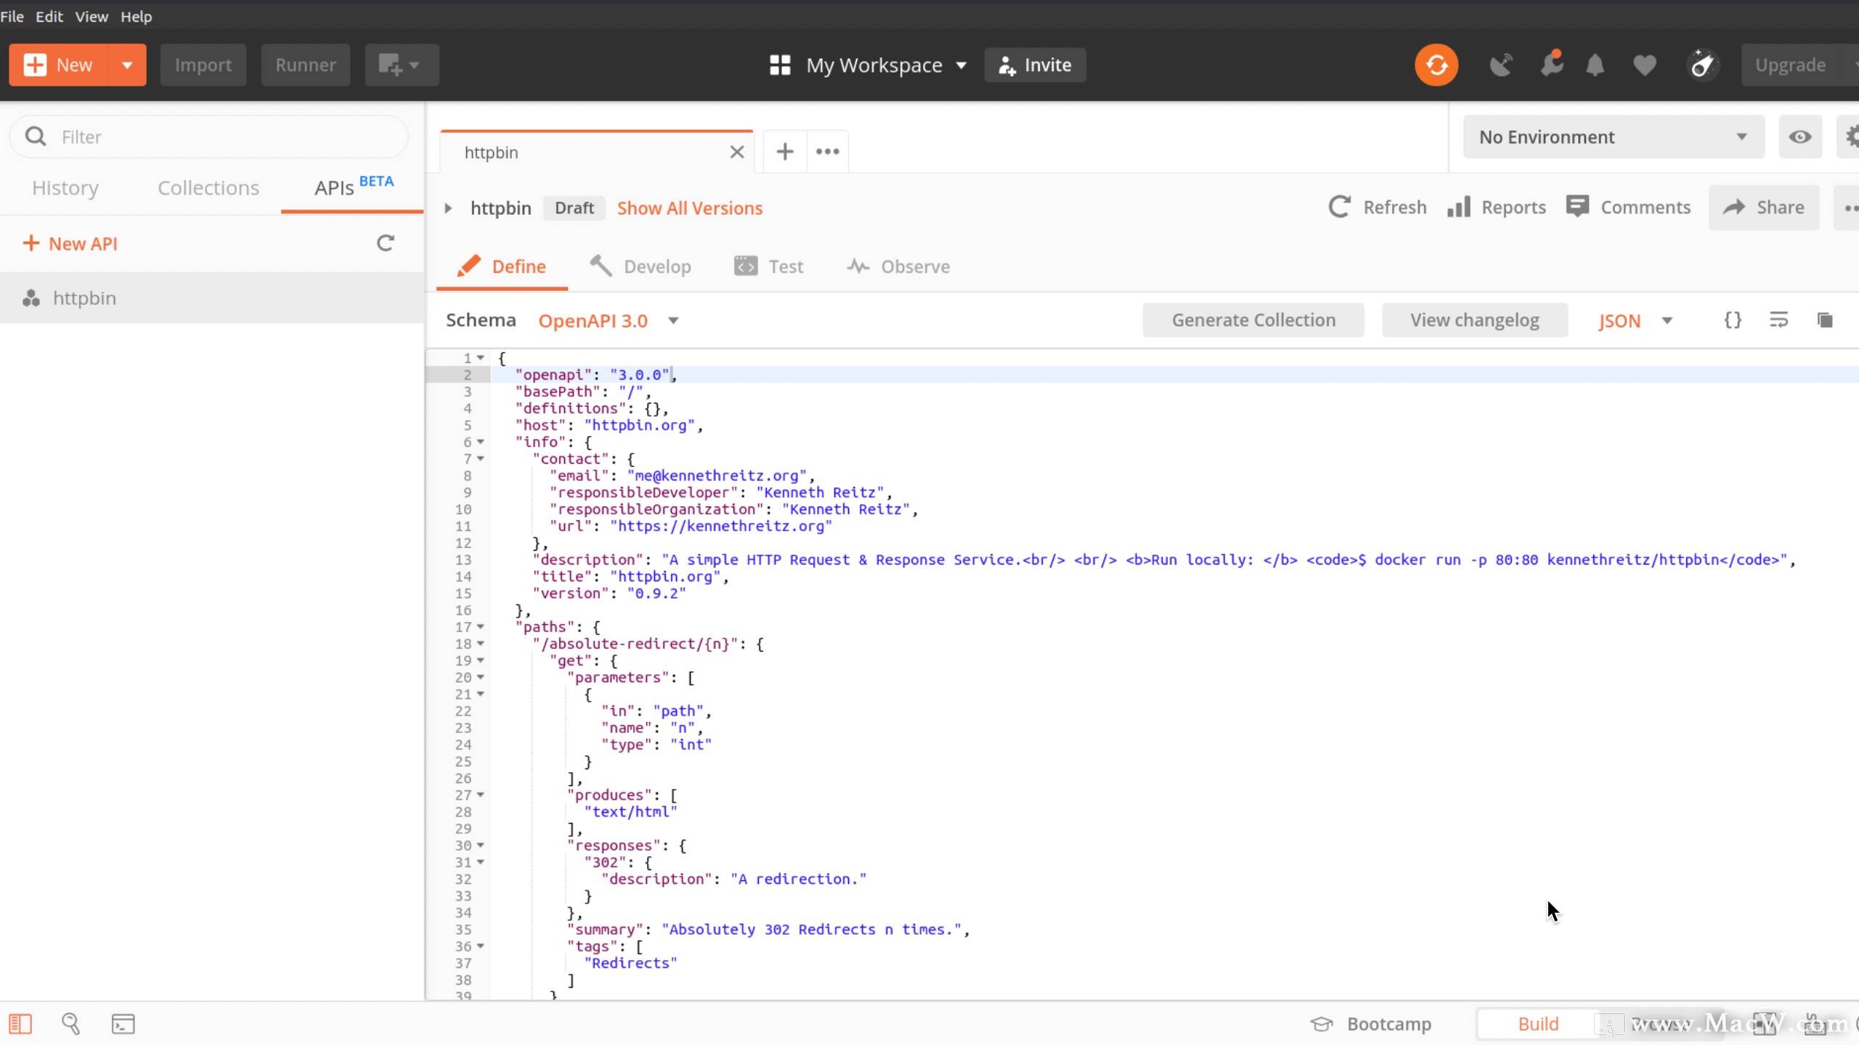Viewport: 1859px width, 1045px height.
Task: Click Refresh on the API page
Action: pos(1377,208)
